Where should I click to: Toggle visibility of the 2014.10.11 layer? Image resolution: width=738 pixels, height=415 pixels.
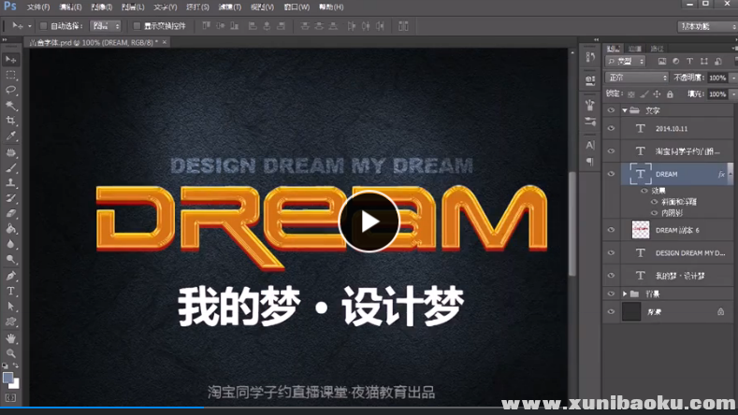[612, 128]
